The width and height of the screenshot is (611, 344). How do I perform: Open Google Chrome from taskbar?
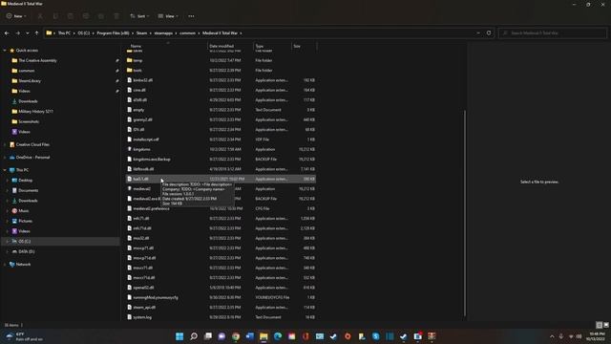(236, 336)
